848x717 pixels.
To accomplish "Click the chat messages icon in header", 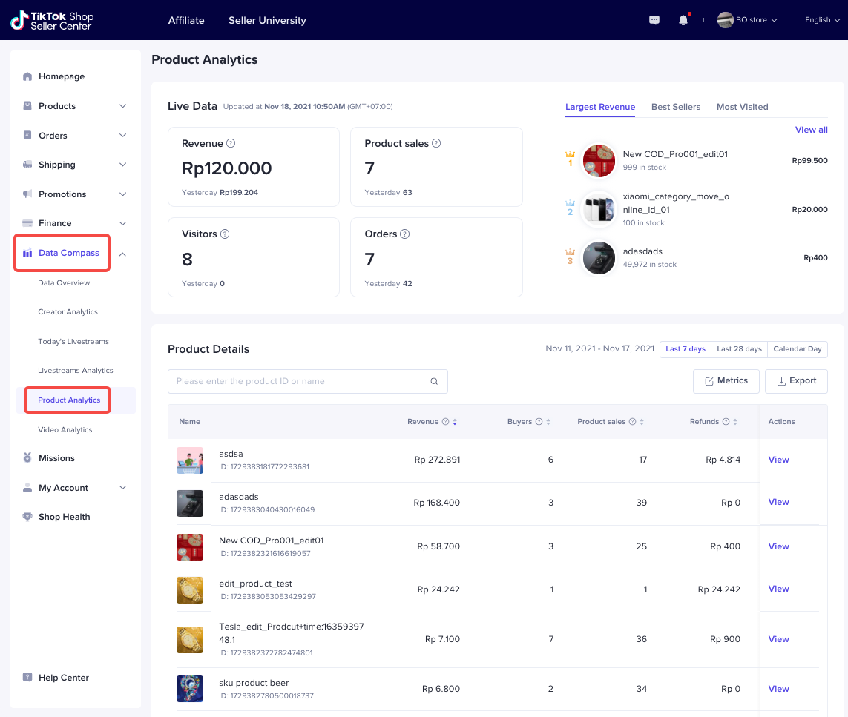I will click(654, 20).
